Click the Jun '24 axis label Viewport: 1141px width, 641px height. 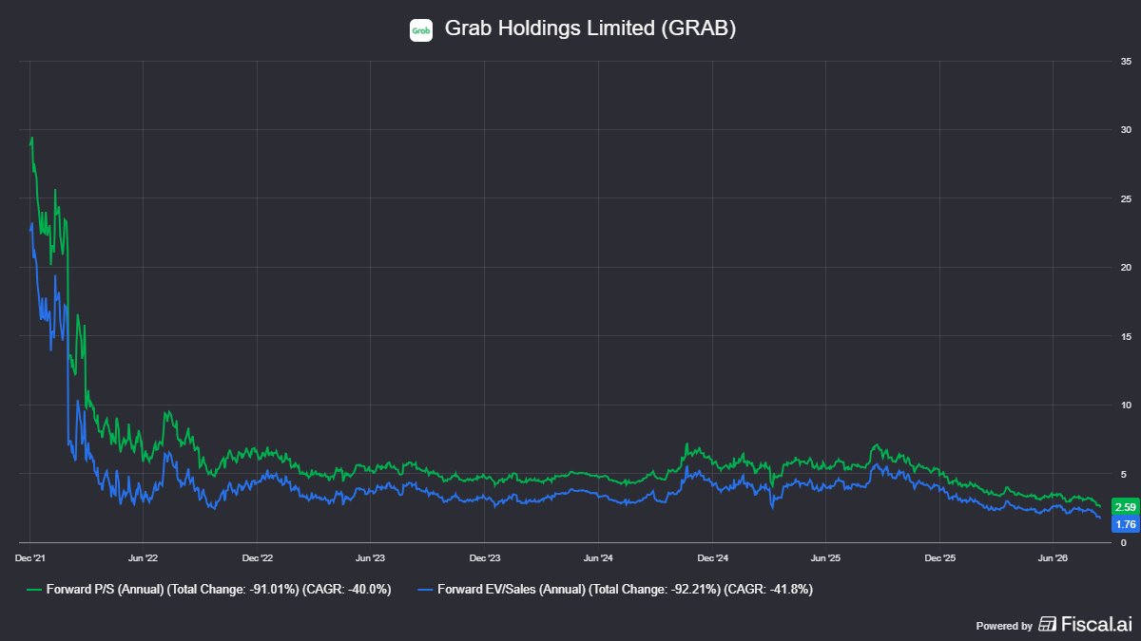click(x=598, y=559)
